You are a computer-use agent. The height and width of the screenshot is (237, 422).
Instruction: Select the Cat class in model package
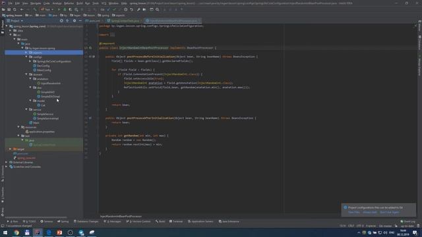[41, 105]
